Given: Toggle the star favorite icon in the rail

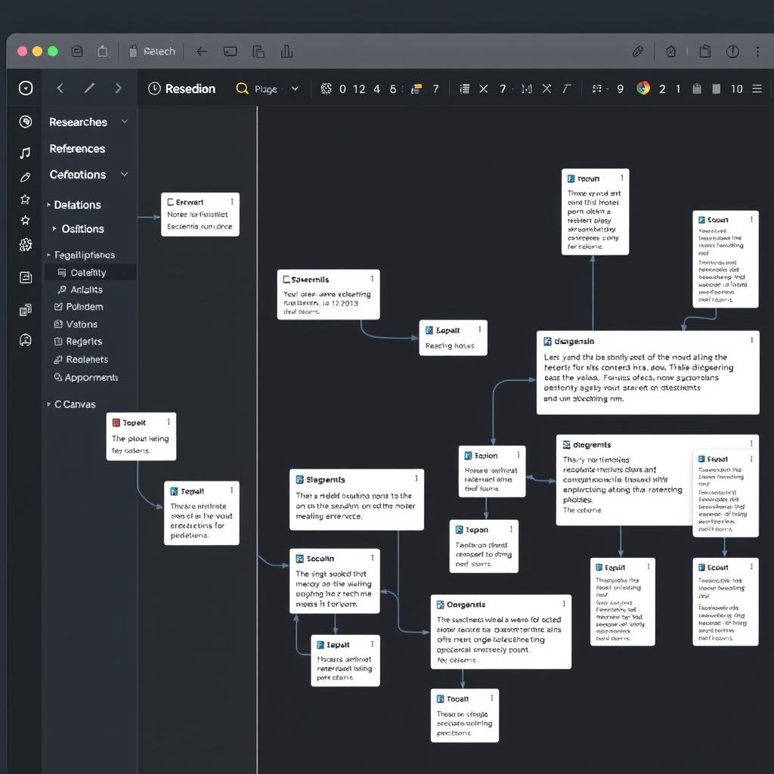Looking at the screenshot, I should click(x=26, y=200).
